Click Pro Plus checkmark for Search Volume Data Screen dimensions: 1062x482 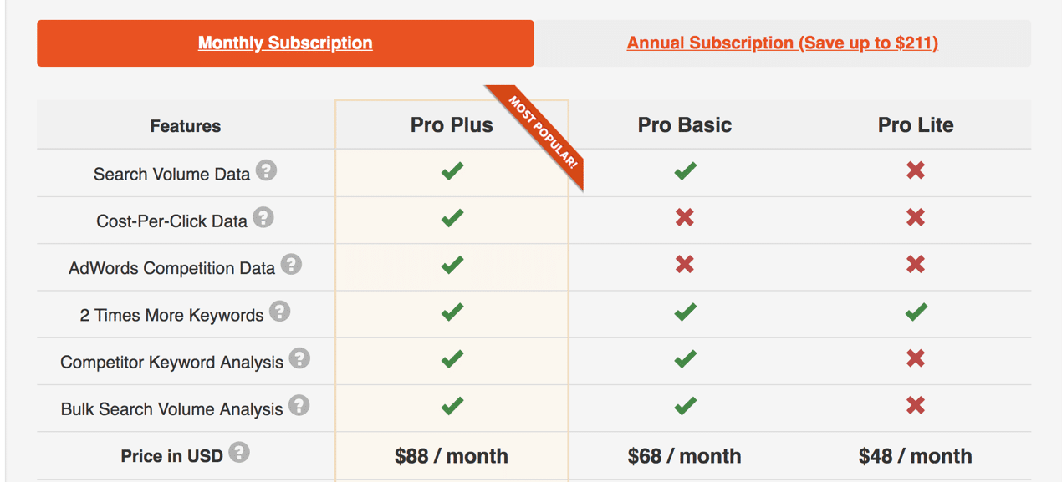pos(452,171)
